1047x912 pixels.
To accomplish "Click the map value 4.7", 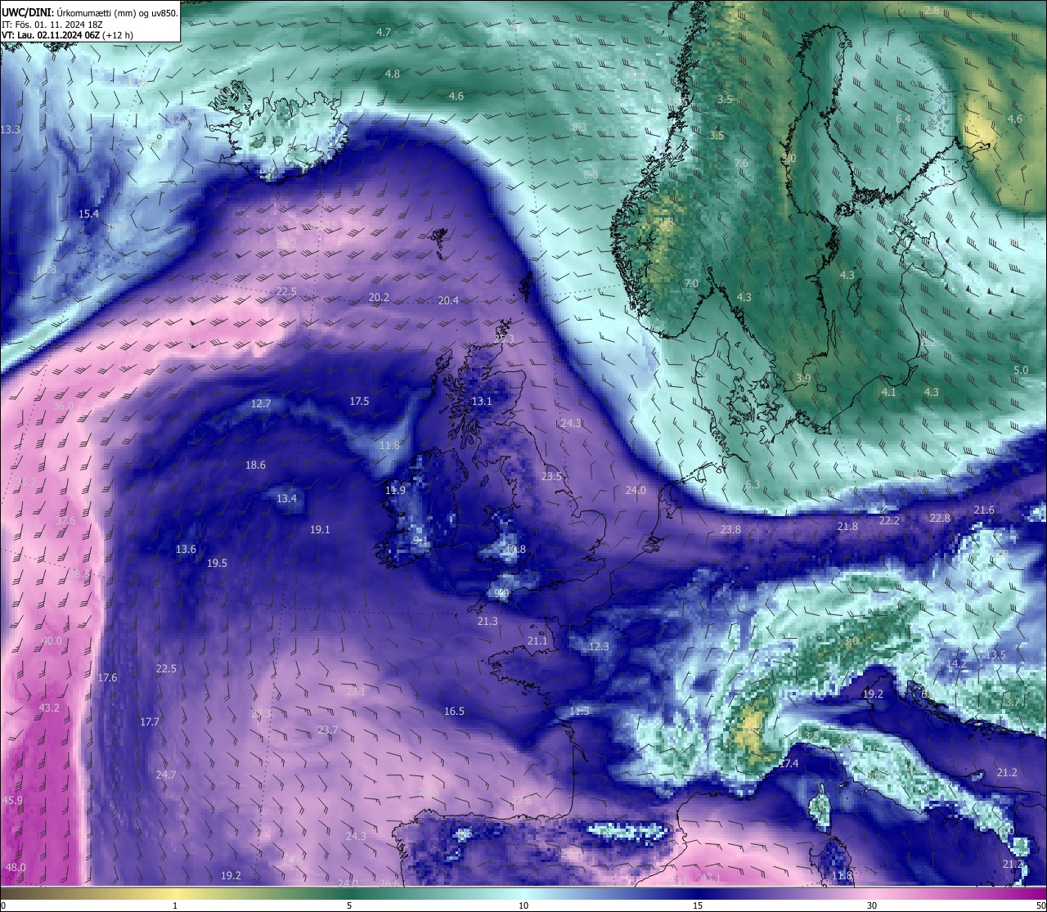I will (x=384, y=32).
